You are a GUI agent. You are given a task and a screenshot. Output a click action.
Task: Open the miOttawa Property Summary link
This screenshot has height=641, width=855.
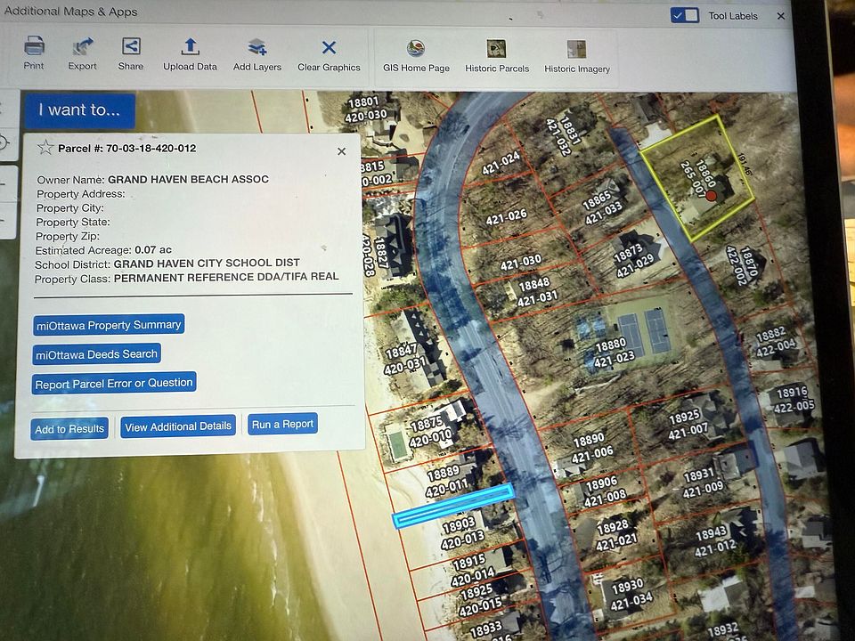(x=109, y=325)
